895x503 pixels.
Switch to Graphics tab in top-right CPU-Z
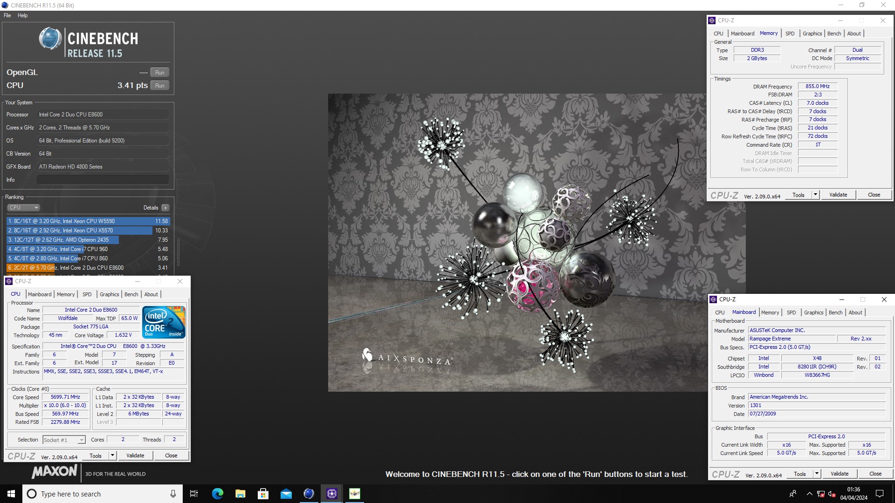(x=812, y=34)
